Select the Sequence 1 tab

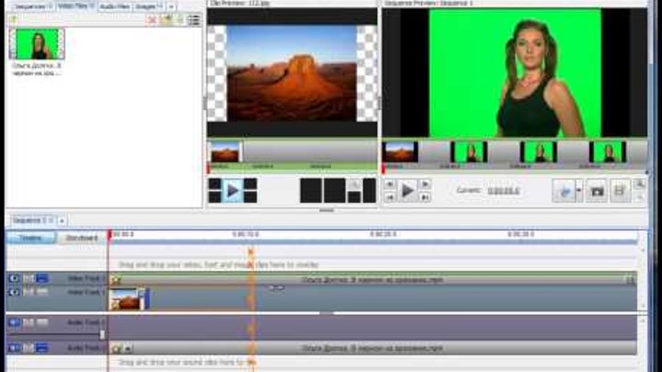tap(32, 220)
